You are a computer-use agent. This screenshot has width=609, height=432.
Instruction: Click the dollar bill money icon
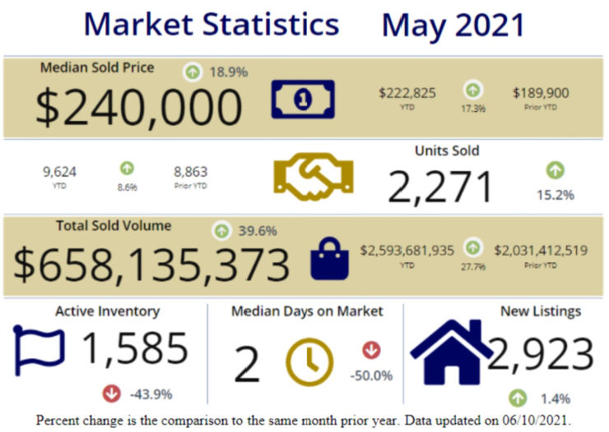(x=303, y=100)
